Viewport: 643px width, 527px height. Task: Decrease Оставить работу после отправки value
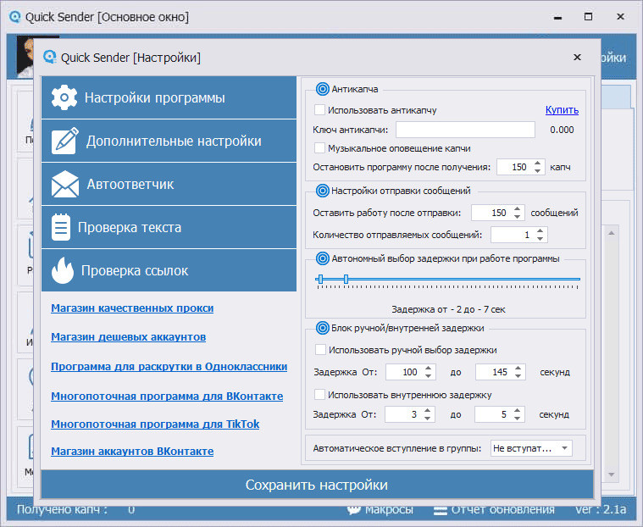pos(518,217)
